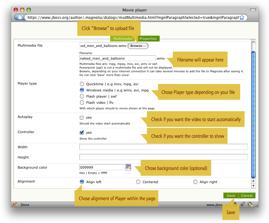Viewport: 269px width, 223px height.
Task: Select Centered alignment
Action: (138, 182)
